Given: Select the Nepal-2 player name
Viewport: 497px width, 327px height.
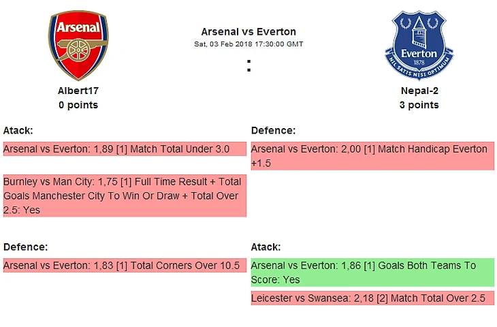Looking at the screenshot, I should tap(419, 90).
